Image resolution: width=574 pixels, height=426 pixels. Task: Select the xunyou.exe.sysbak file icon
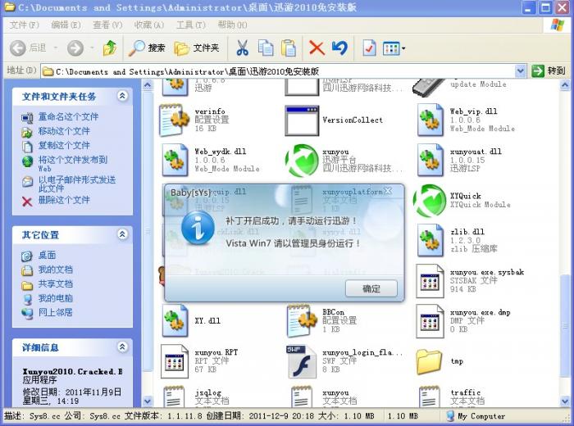click(430, 281)
